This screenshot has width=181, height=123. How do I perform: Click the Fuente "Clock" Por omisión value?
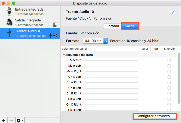click(103, 19)
